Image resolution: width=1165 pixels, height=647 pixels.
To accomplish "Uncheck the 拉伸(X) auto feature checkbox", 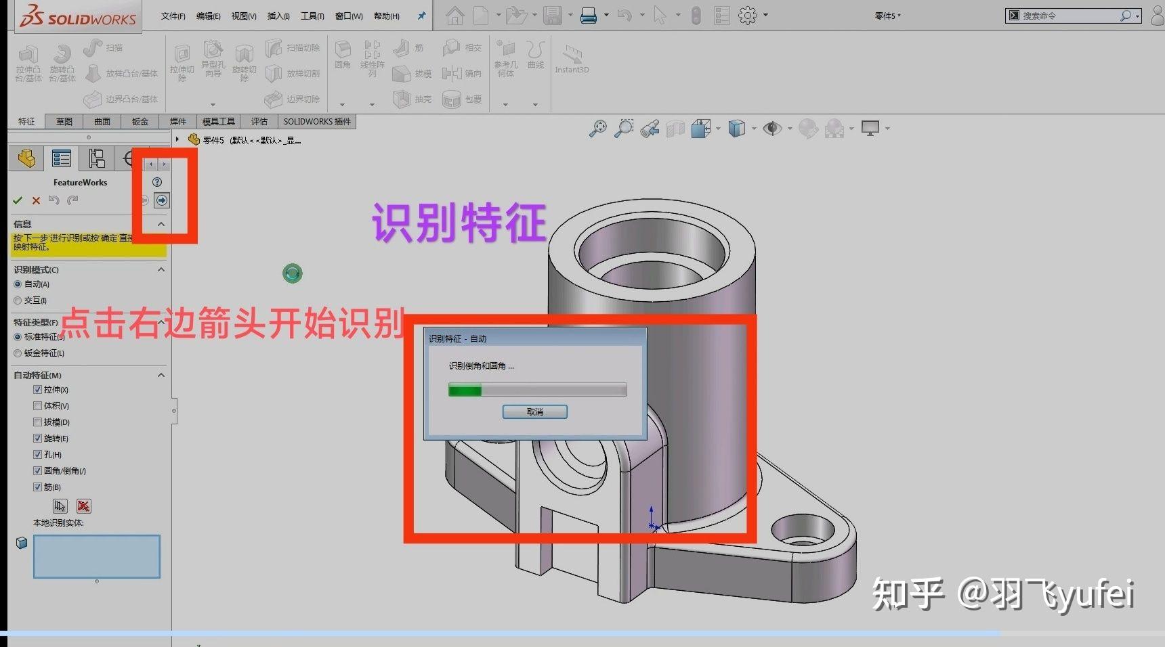I will (38, 389).
